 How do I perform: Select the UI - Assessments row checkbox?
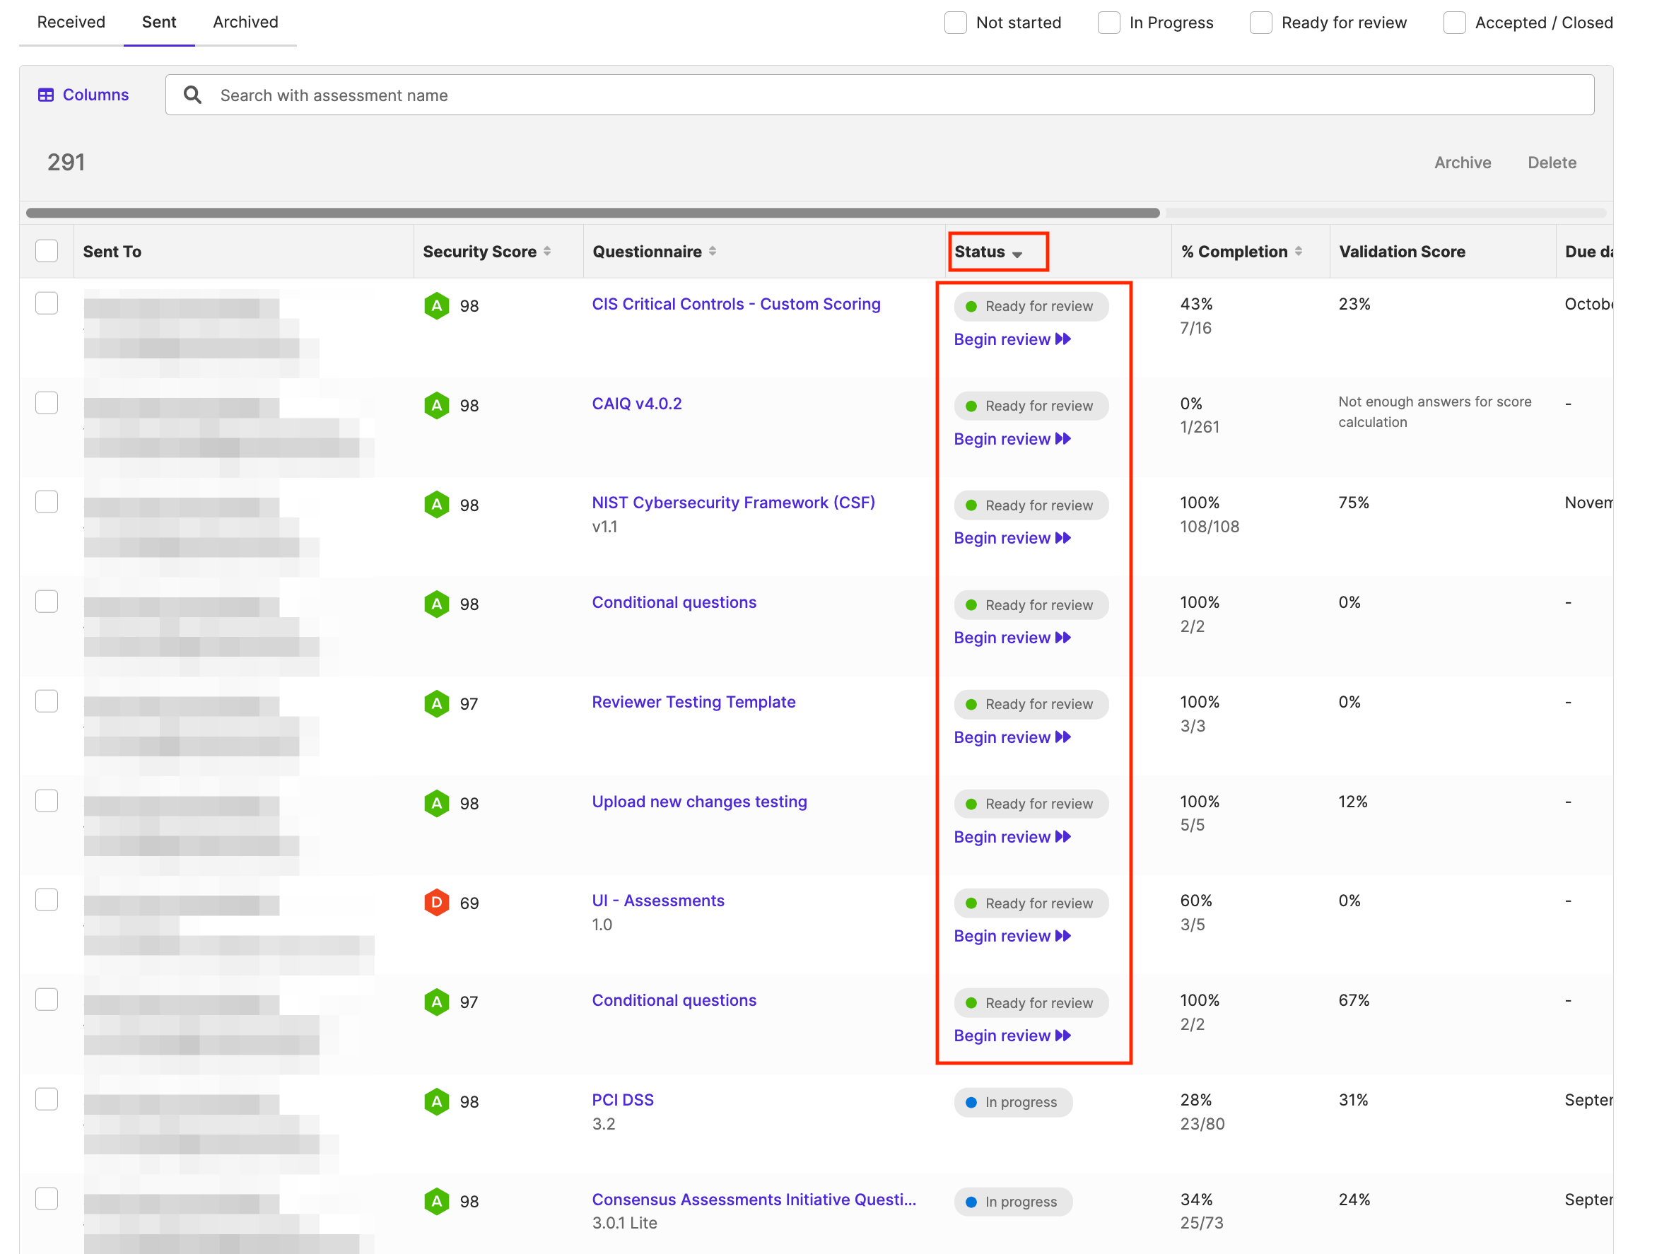click(x=47, y=901)
